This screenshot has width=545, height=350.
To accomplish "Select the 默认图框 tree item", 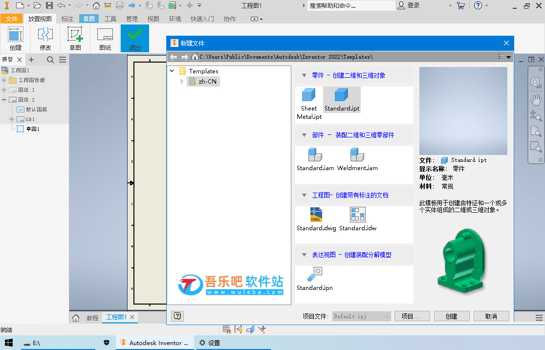I will tap(32, 109).
